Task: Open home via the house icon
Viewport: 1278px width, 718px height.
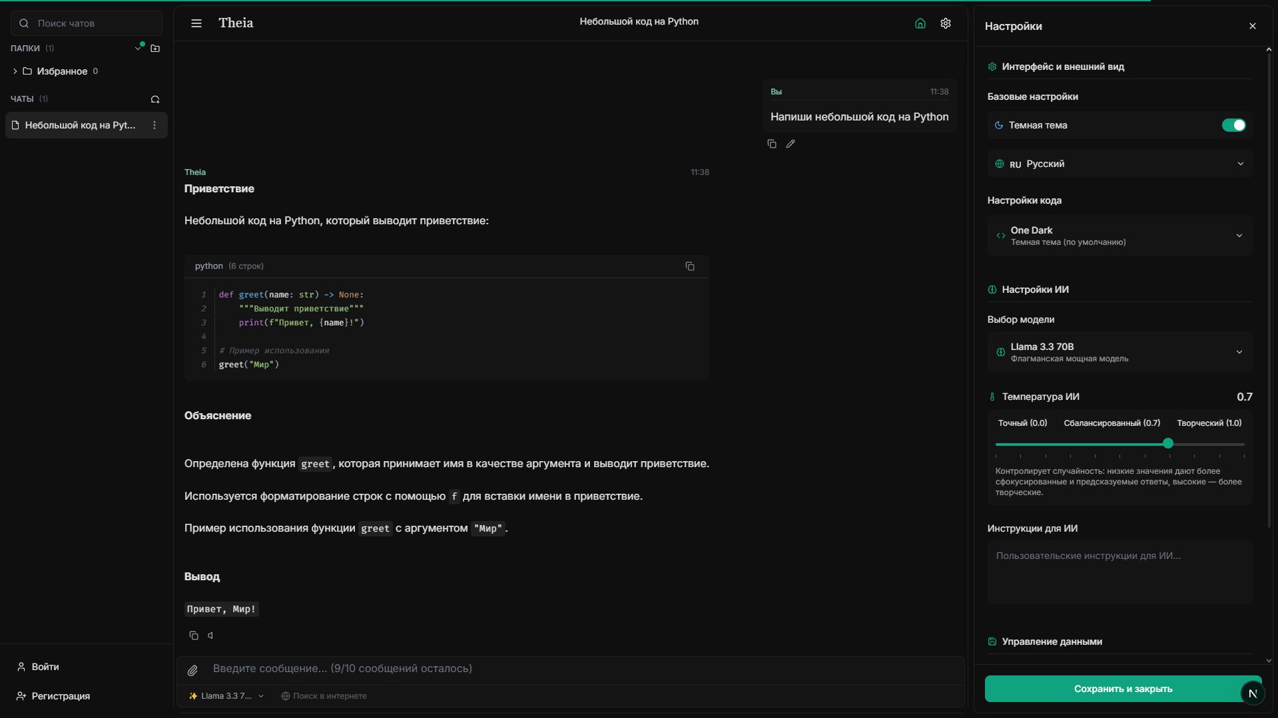Action: coord(920,23)
